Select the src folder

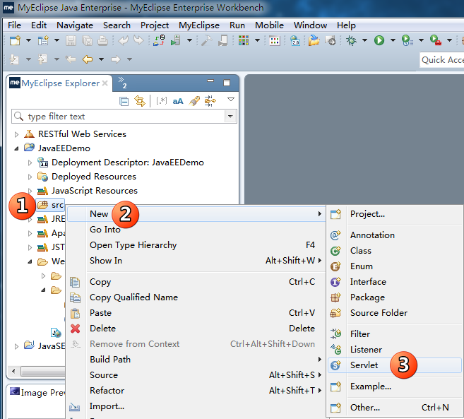pyautogui.click(x=50, y=205)
